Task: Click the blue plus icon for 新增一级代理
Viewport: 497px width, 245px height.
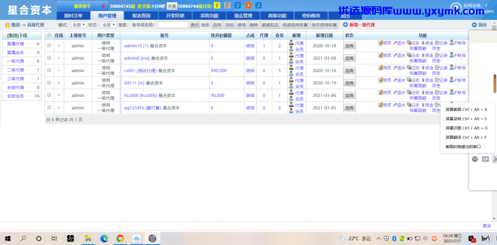Action: (x=346, y=25)
